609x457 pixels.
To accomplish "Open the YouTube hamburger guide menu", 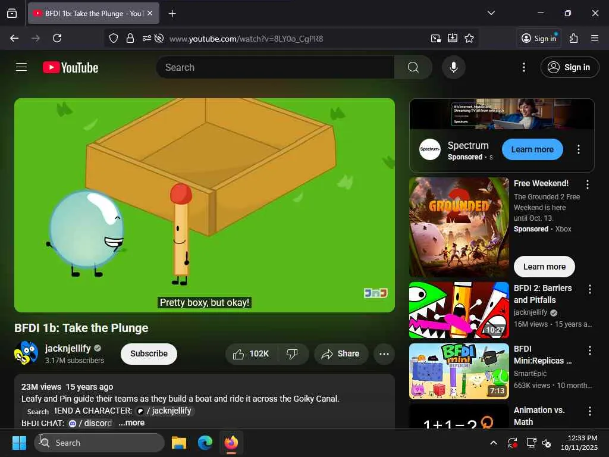I will (x=21, y=67).
